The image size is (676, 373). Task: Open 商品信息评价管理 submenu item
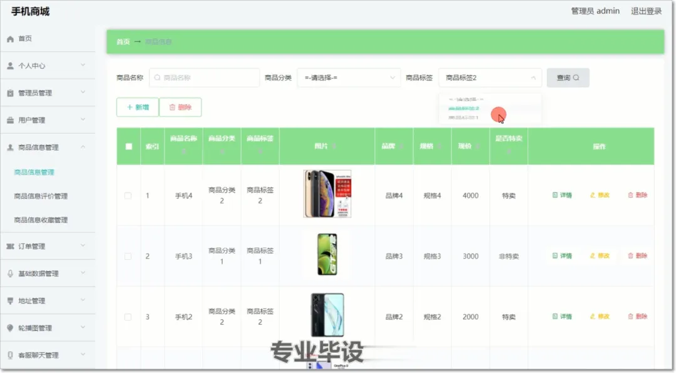point(41,196)
